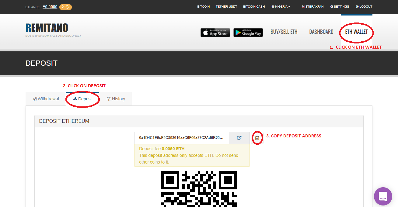Click the 0.0000 balance amount

[x=50, y=7]
